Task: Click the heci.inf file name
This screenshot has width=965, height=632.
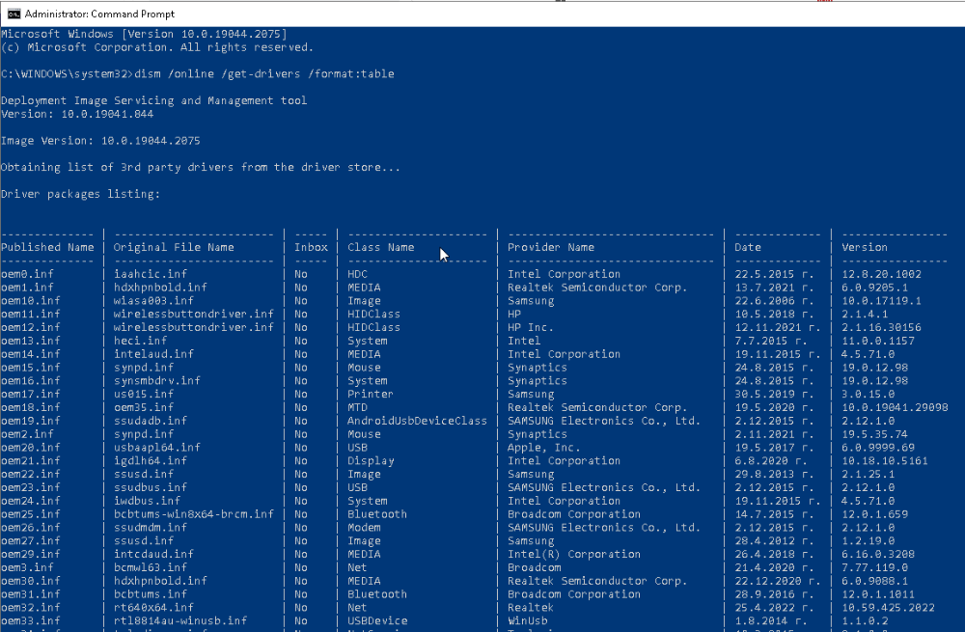Action: pyautogui.click(x=140, y=341)
